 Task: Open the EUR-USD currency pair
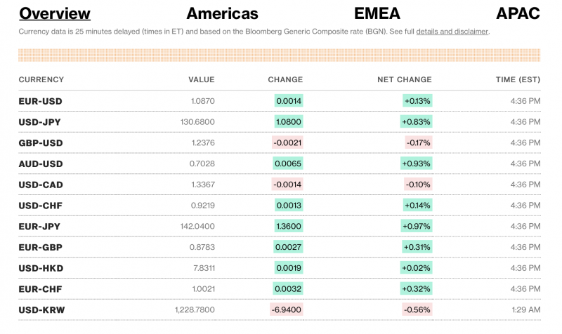point(40,101)
